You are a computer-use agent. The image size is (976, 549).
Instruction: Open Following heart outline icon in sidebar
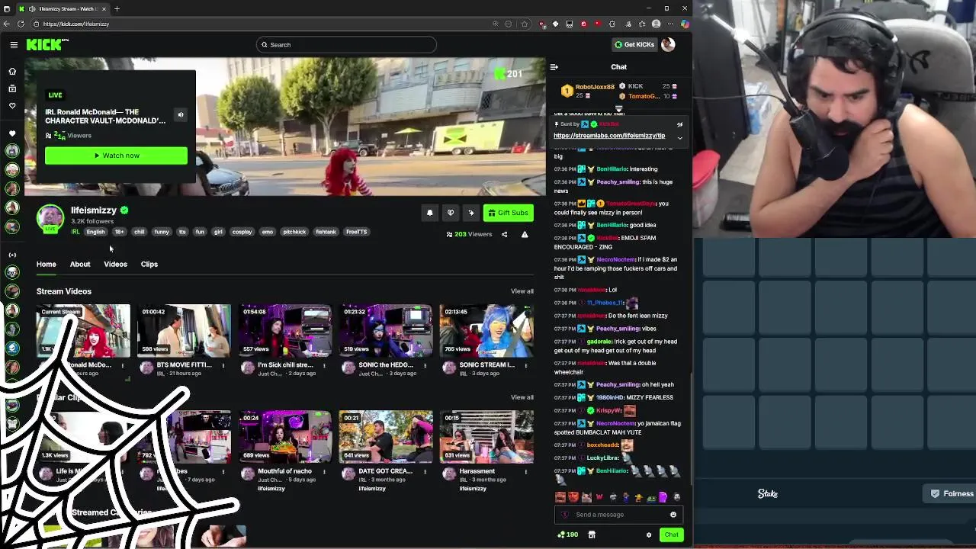click(12, 106)
